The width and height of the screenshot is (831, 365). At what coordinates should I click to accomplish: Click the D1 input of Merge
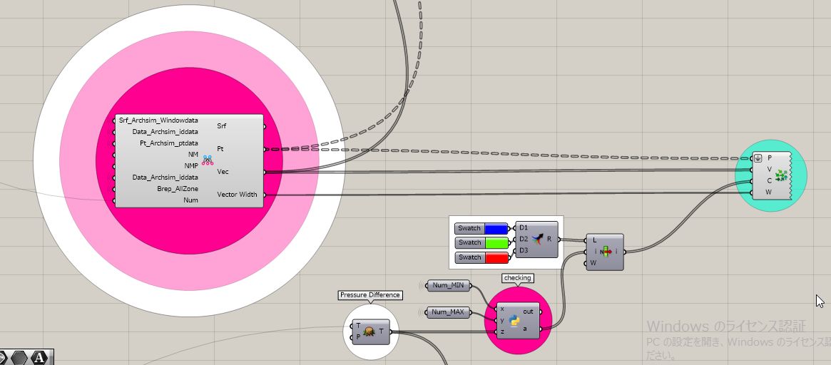click(x=523, y=228)
